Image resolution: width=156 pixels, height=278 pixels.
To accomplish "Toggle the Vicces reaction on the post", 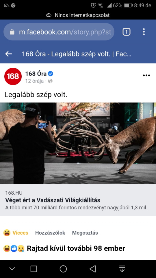I will pos(16,233).
